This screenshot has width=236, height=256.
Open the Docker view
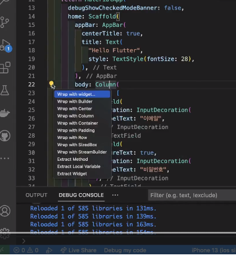click(4, 113)
